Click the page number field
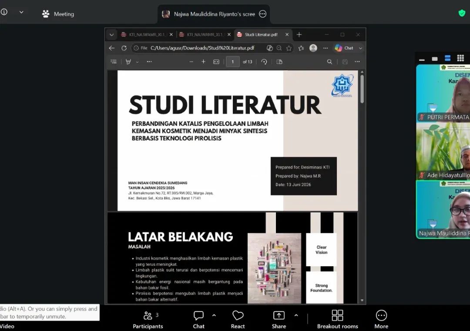The width and height of the screenshot is (470, 331). click(x=232, y=62)
